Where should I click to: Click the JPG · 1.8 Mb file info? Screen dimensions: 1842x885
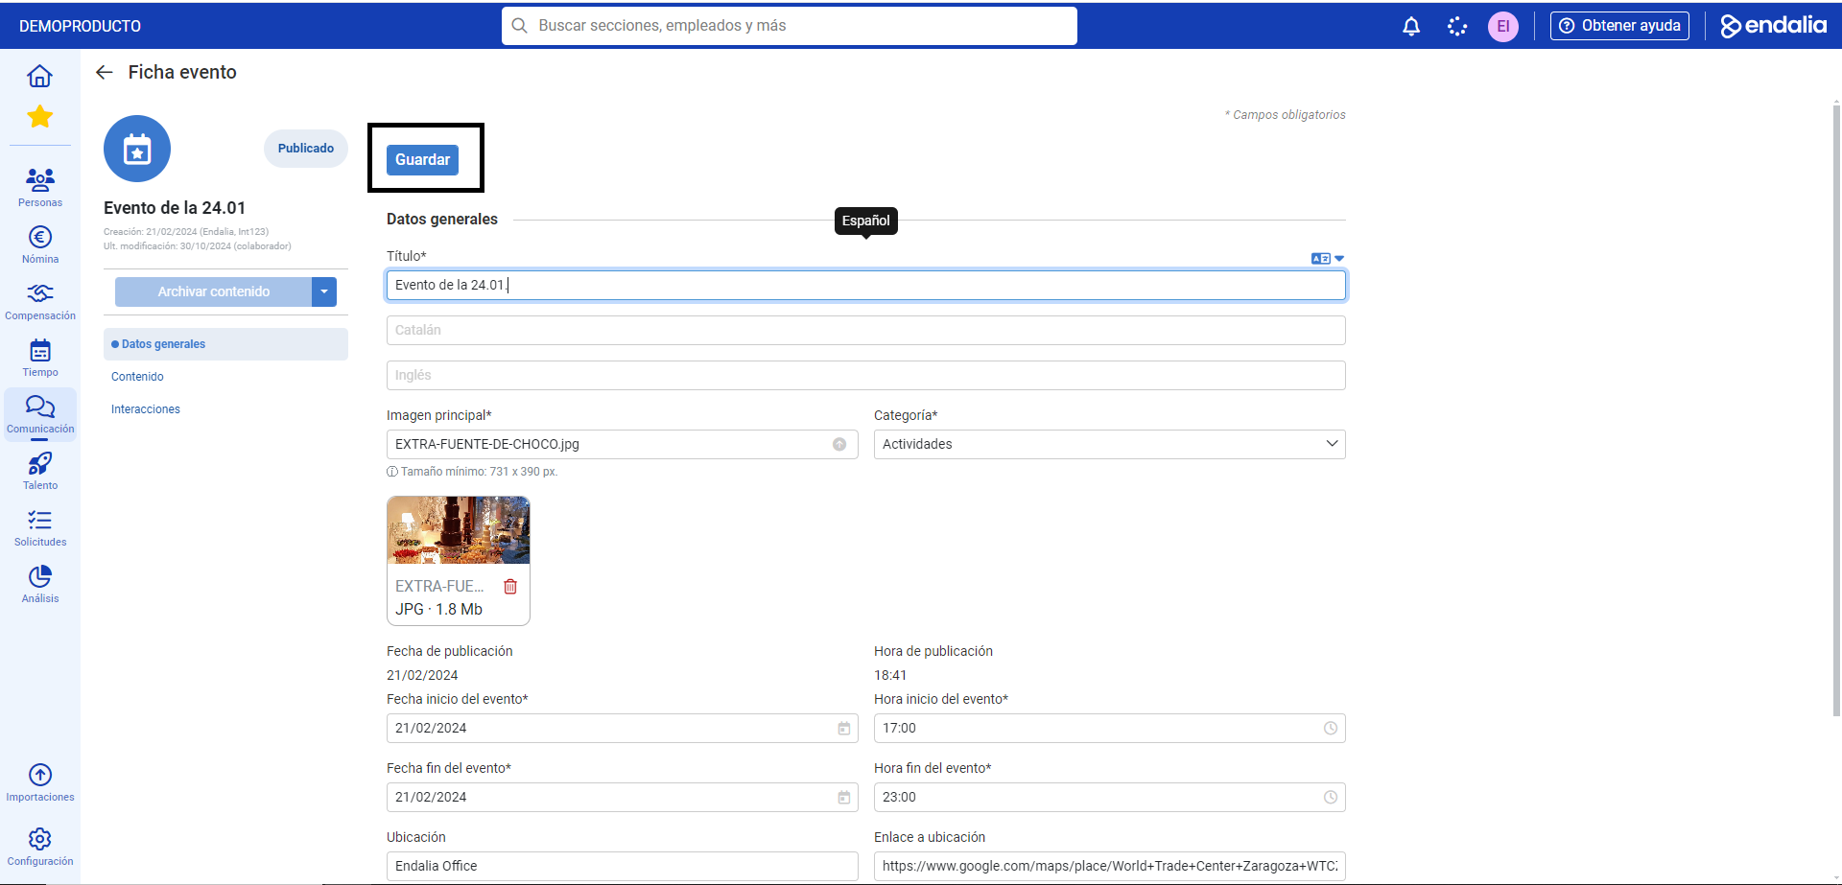tap(438, 609)
